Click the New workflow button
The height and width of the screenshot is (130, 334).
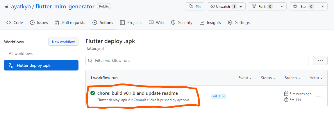pyautogui.click(x=63, y=42)
